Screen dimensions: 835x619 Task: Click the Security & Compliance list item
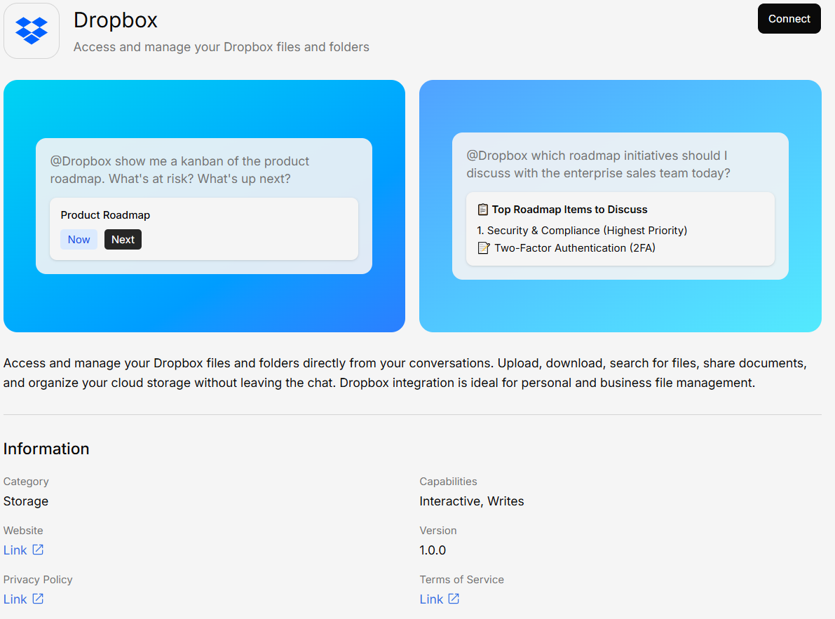[x=581, y=231]
